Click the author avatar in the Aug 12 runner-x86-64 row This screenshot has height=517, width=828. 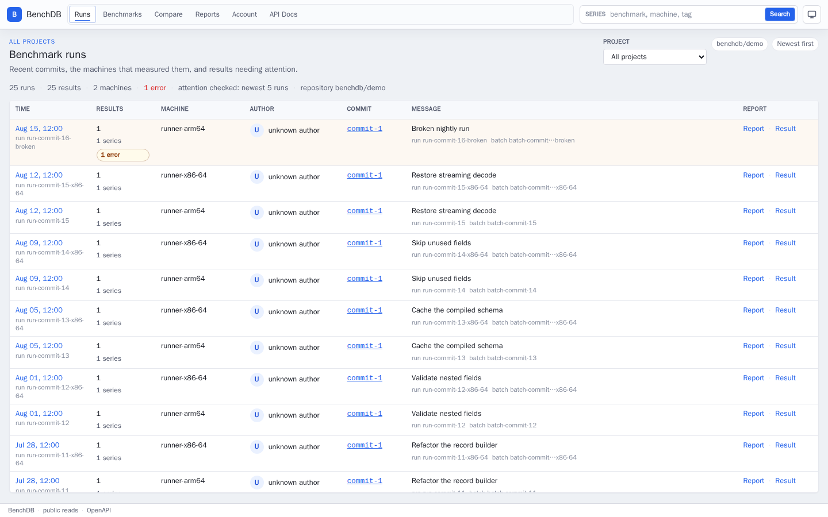[256, 176]
